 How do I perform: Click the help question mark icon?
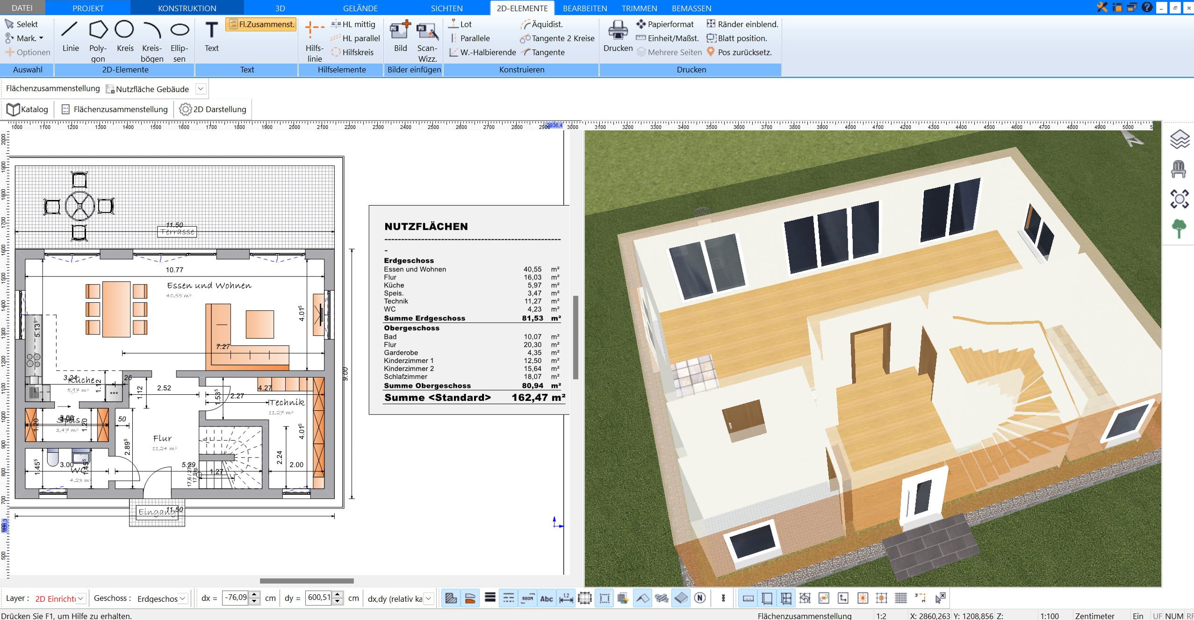(x=1147, y=7)
